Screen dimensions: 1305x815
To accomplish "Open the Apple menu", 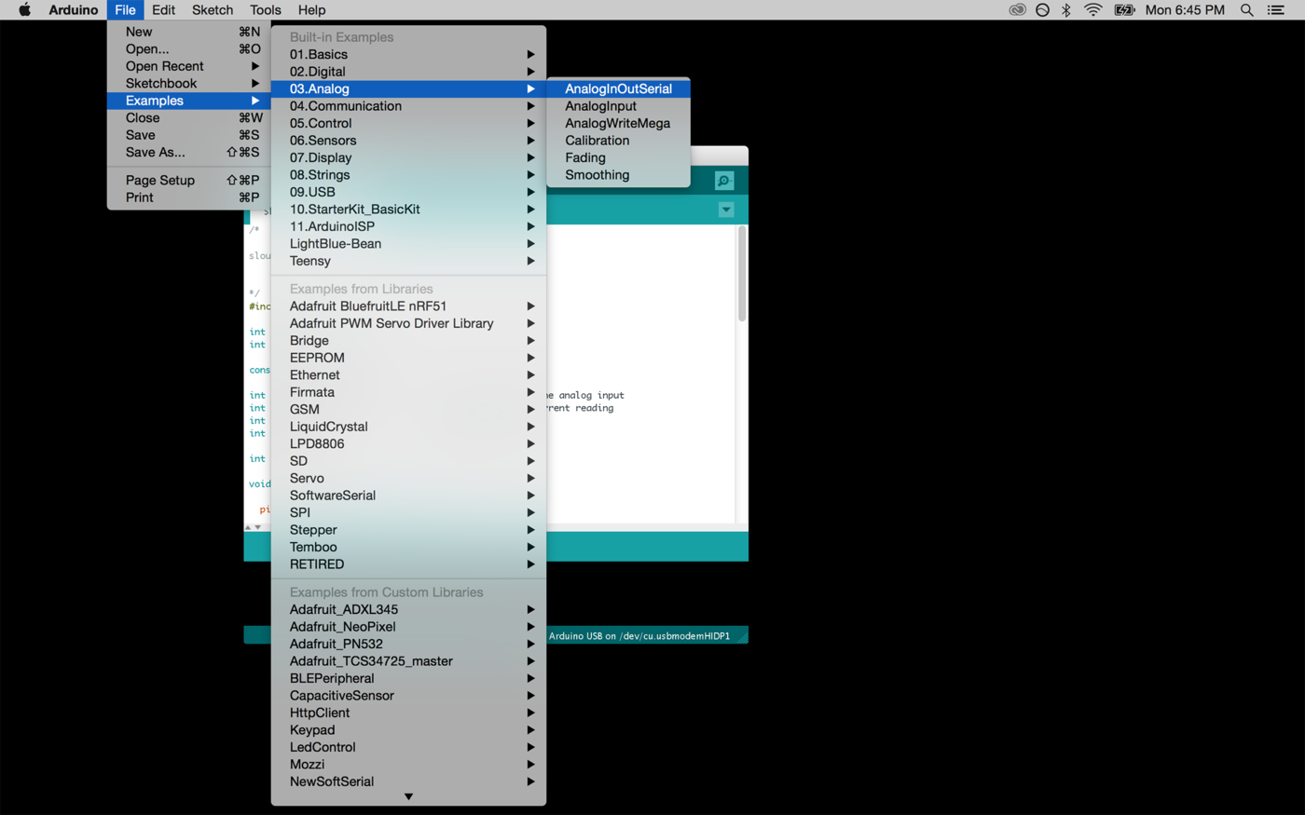I will coord(25,10).
